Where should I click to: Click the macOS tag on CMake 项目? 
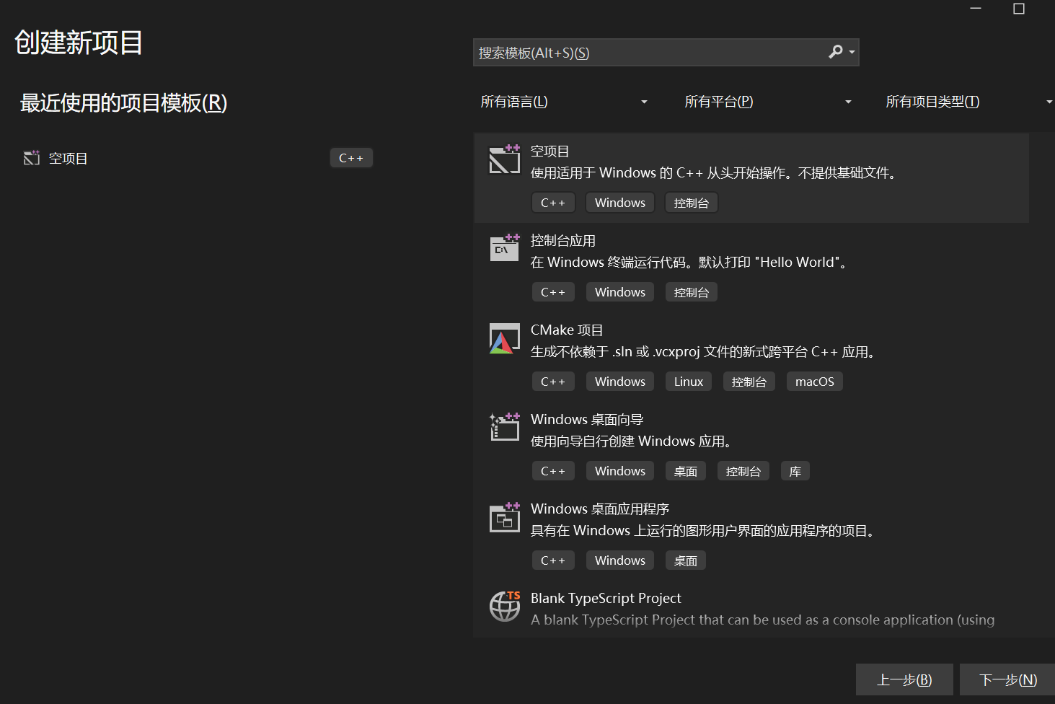[814, 381]
